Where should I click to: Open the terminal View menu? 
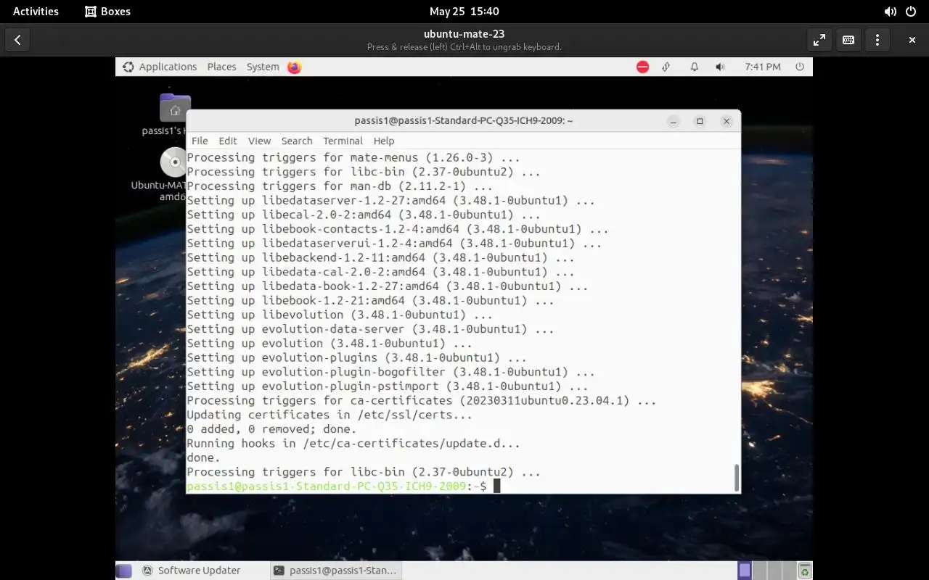point(259,141)
